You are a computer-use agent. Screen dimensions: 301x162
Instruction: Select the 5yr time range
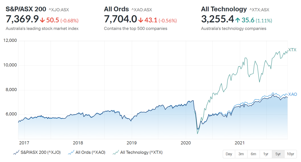pos(278,154)
